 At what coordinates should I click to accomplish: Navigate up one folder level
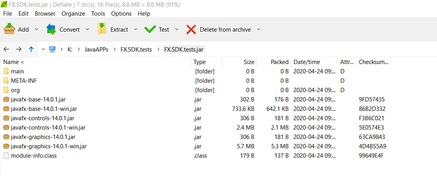pyautogui.click(x=31, y=49)
